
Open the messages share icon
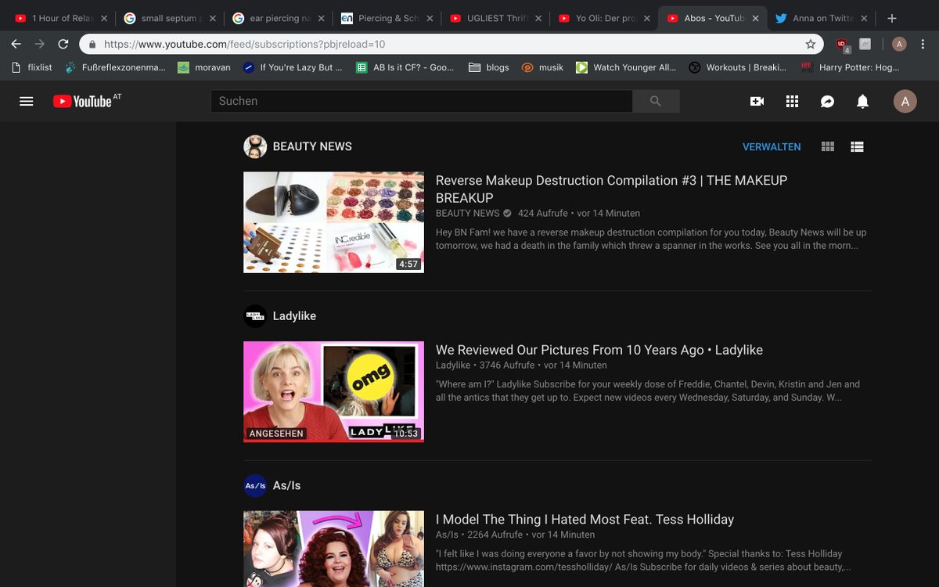(827, 101)
